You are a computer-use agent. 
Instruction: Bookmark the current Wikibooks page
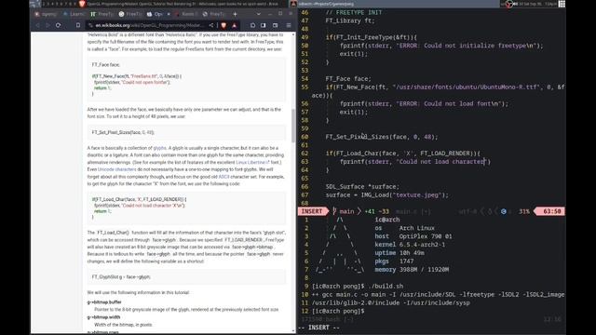pyautogui.click(x=78, y=25)
